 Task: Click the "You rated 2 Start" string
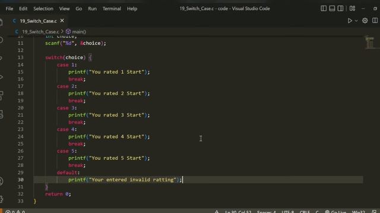click(116, 93)
